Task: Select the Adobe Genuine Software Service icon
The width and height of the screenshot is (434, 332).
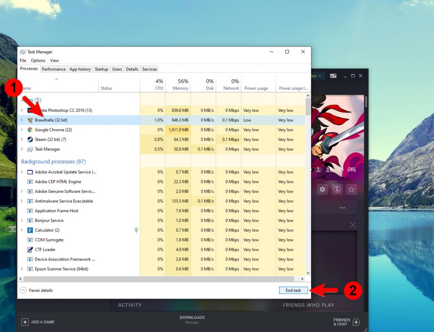Action: click(x=30, y=191)
